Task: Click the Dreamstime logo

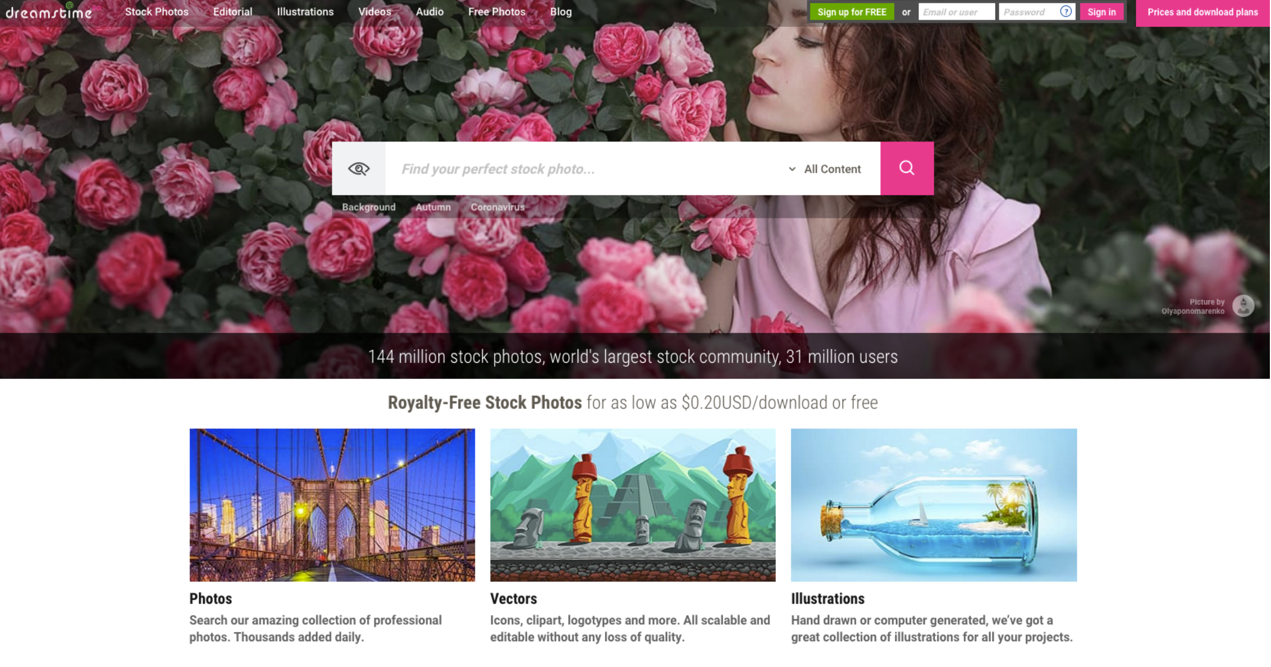Action: pos(49,12)
